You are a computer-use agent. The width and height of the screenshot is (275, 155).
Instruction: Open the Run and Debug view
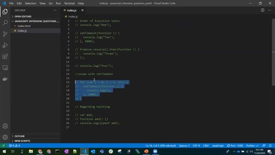(x=5, y=45)
